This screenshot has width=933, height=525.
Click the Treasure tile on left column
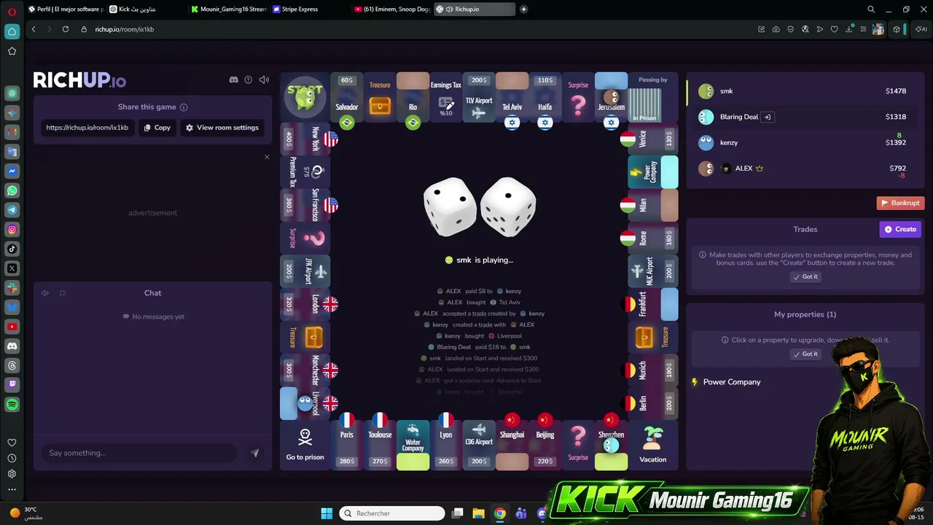tap(305, 337)
